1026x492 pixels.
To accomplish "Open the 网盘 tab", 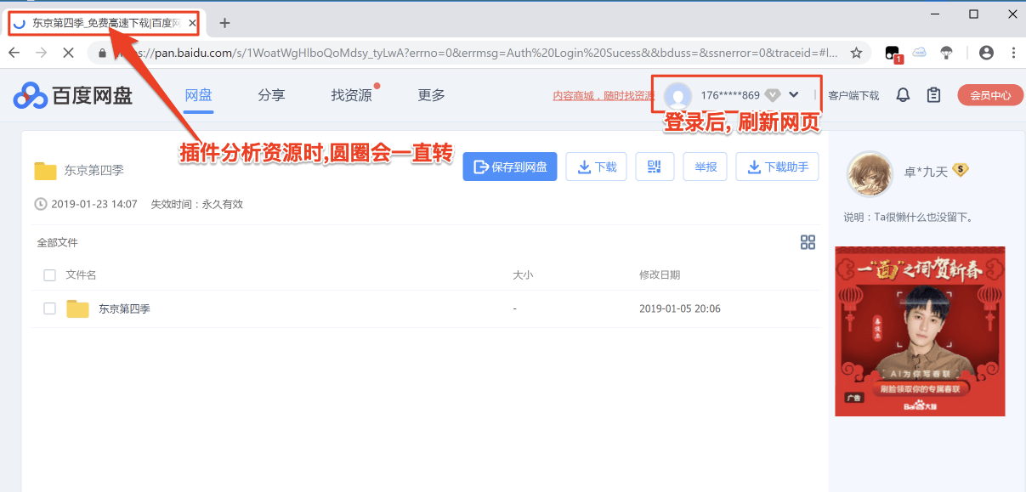I will (198, 95).
